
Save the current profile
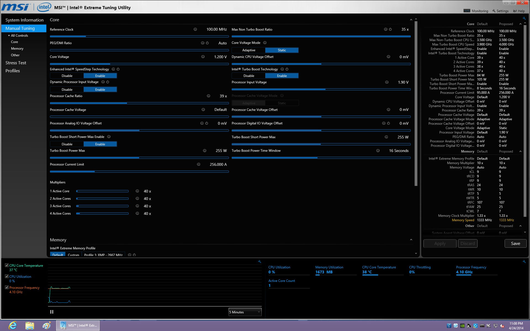point(515,243)
